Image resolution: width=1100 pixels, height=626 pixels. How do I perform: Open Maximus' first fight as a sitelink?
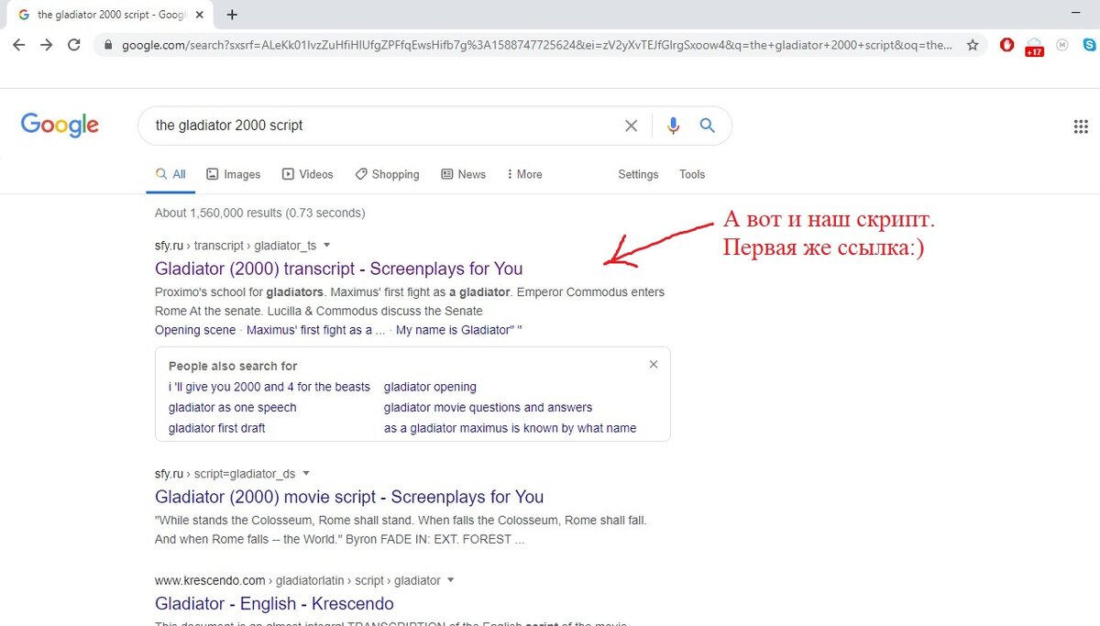[315, 330]
